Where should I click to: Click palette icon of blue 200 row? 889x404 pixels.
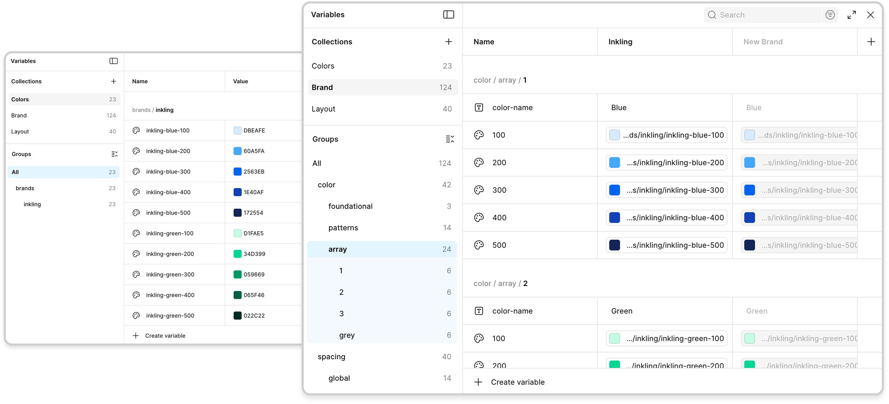[x=479, y=162]
